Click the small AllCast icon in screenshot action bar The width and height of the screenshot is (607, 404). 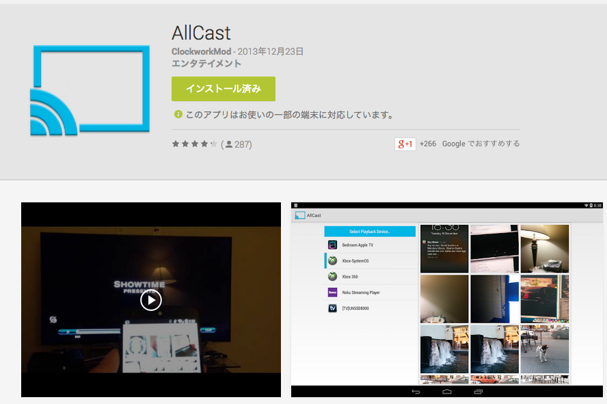pyautogui.click(x=300, y=215)
